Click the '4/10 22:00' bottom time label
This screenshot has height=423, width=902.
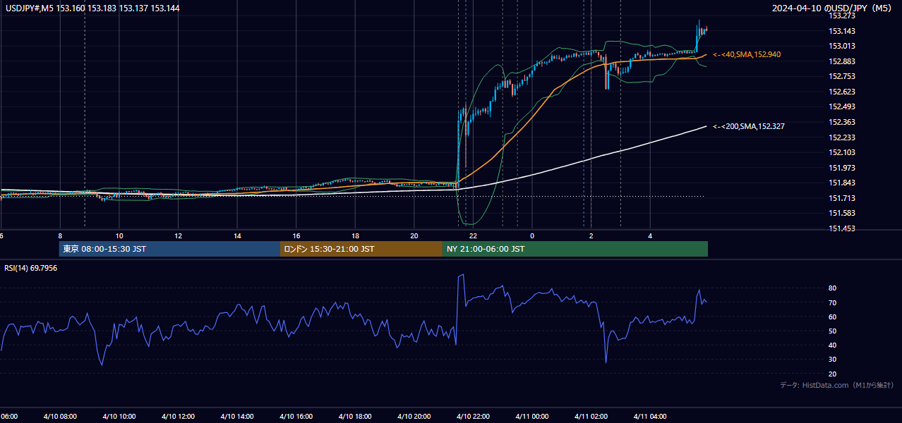tap(473, 417)
